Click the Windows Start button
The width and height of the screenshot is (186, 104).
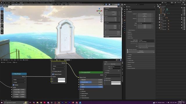2,103
